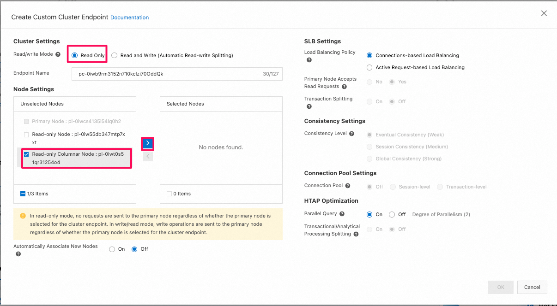Click help icon beside Consistency Level

click(352, 134)
